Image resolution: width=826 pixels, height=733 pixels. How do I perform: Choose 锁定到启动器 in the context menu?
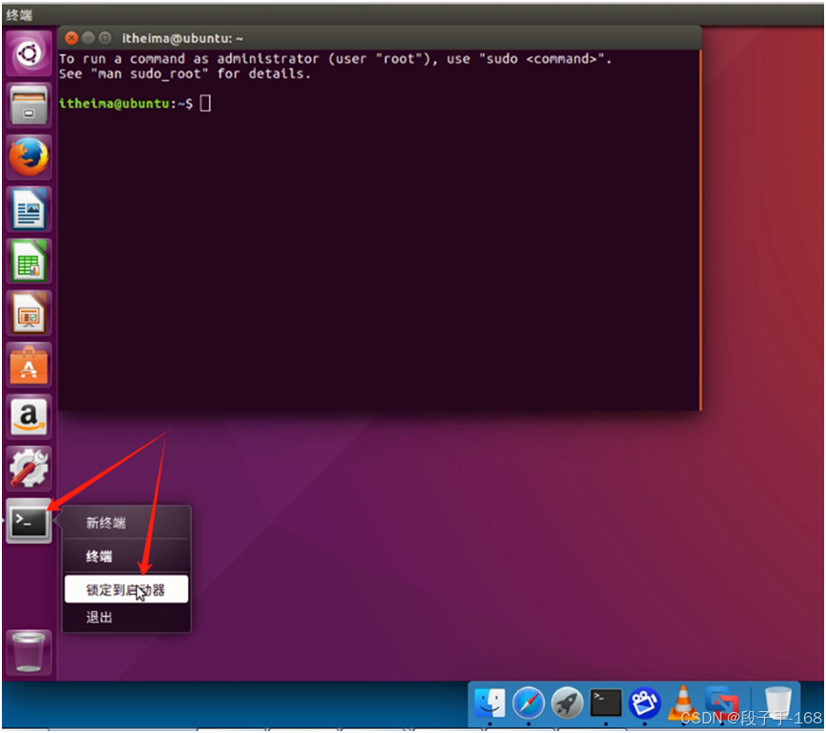(126, 589)
